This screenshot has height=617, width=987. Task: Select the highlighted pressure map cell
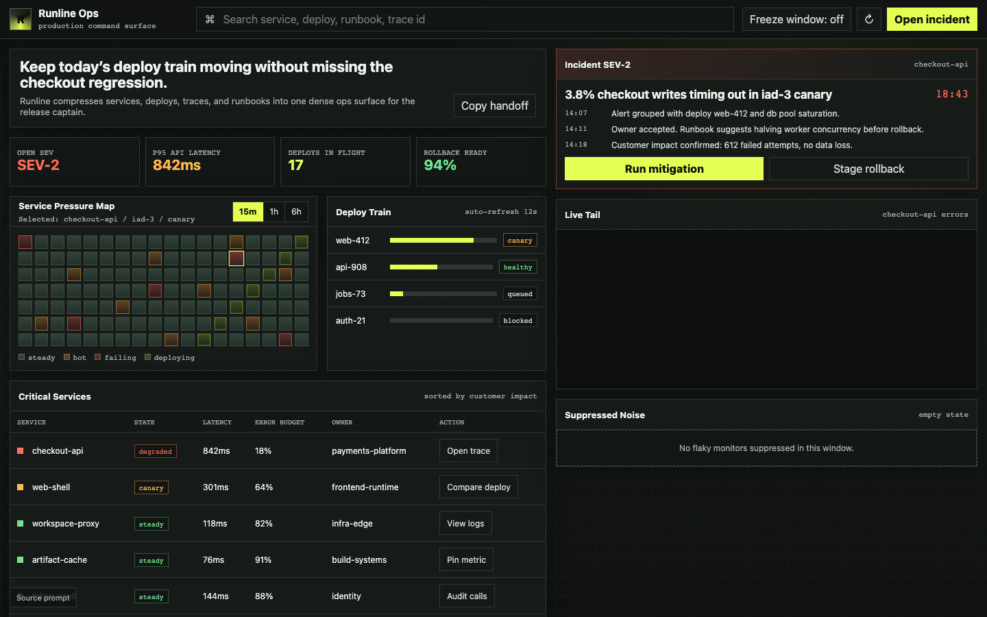click(236, 258)
